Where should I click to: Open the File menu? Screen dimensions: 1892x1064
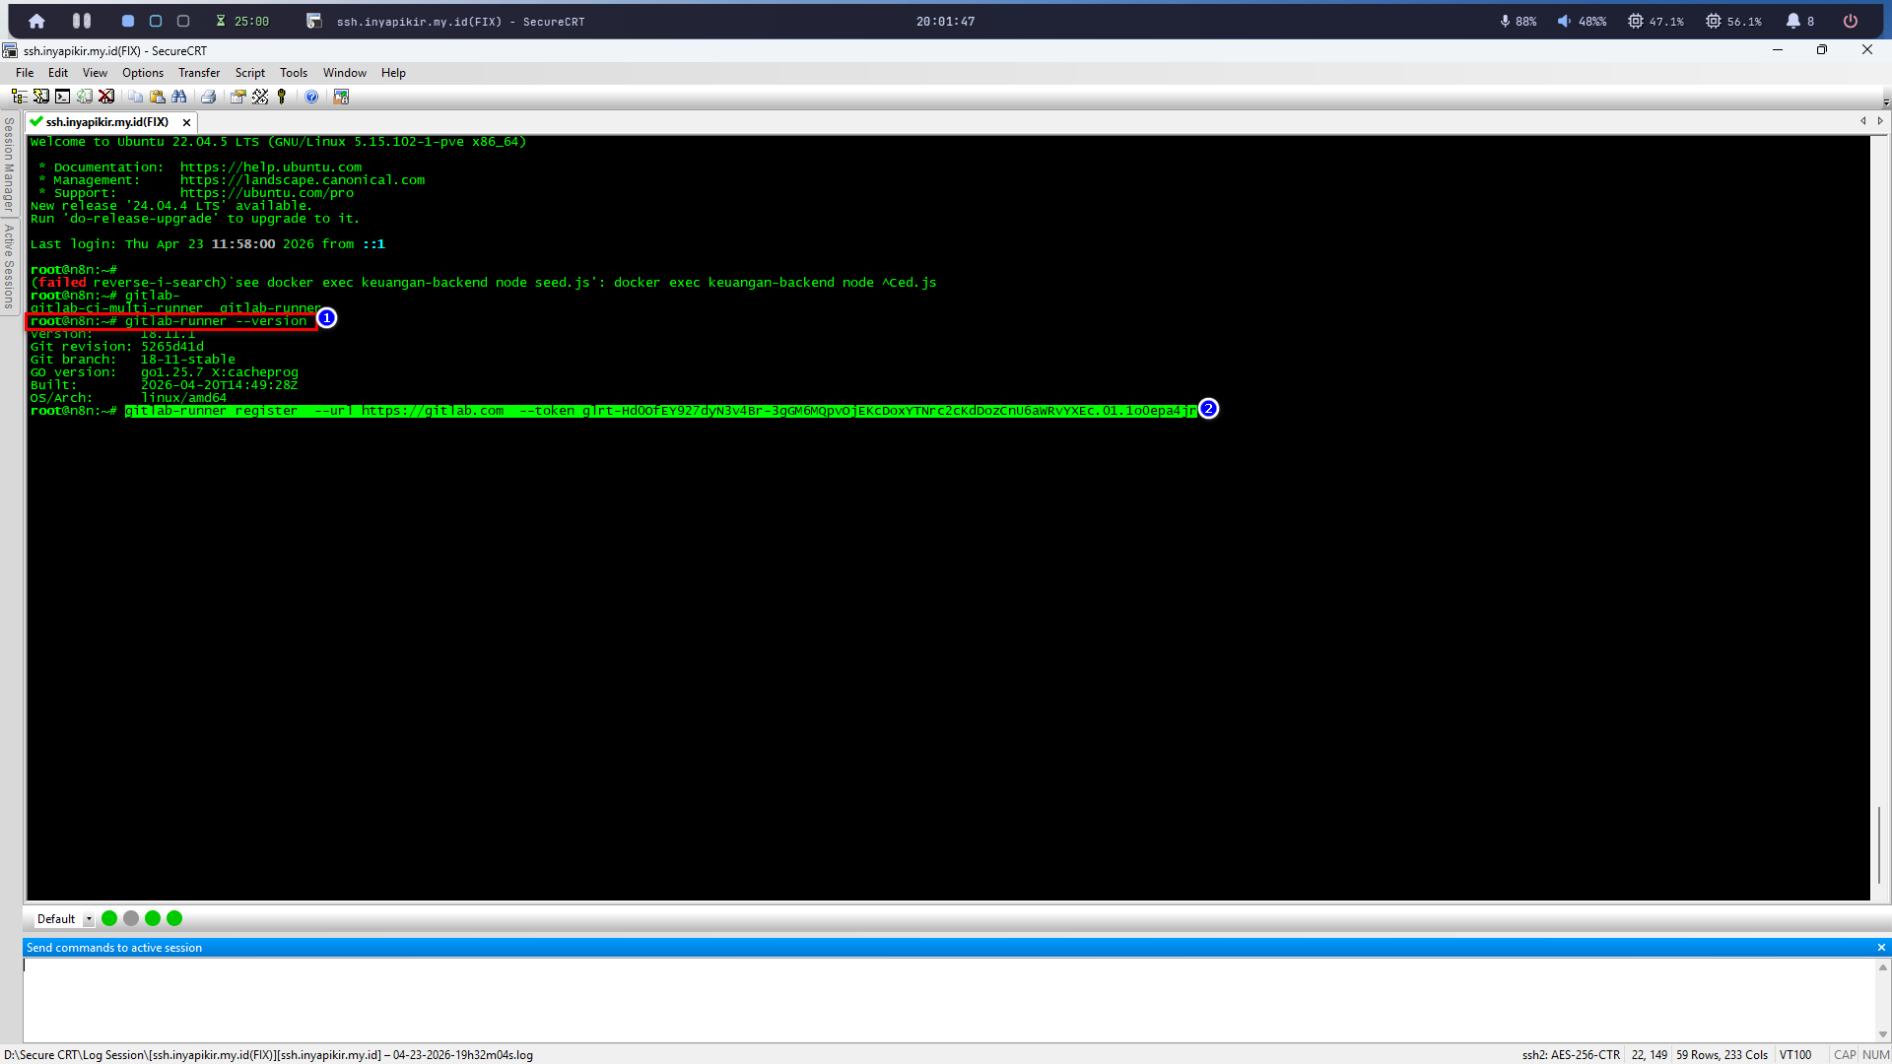coord(25,73)
